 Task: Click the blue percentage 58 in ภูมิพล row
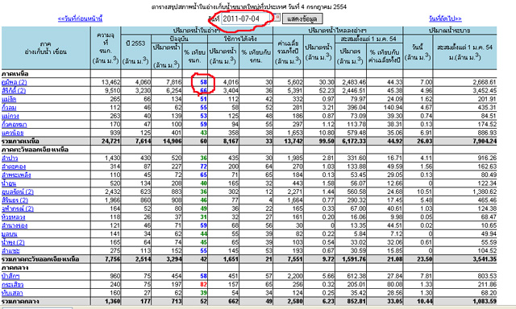click(203, 82)
